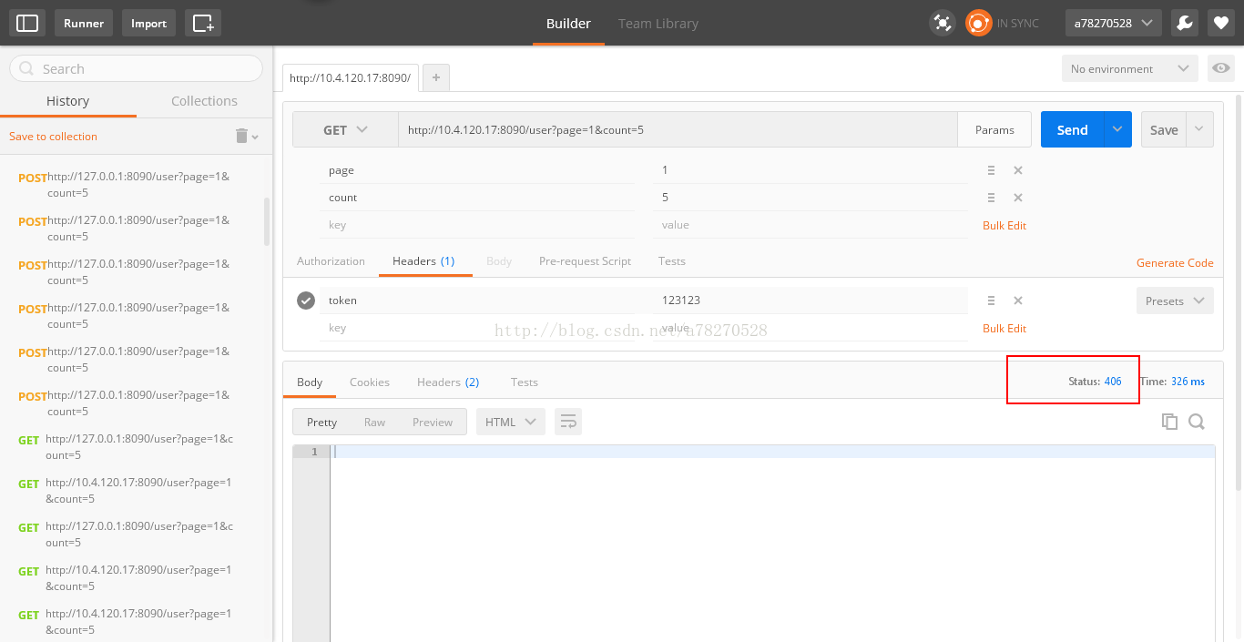The width and height of the screenshot is (1244, 642).
Task: Switch to the Builder tab
Action: (568, 24)
